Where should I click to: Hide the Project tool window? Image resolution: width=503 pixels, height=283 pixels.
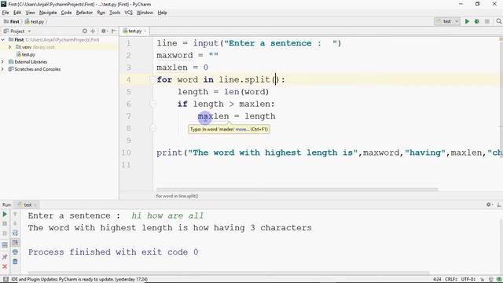coord(113,31)
